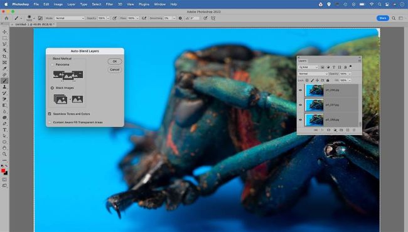408x232 pixels.
Task: Click the blue Share button
Action: pyautogui.click(x=383, y=18)
